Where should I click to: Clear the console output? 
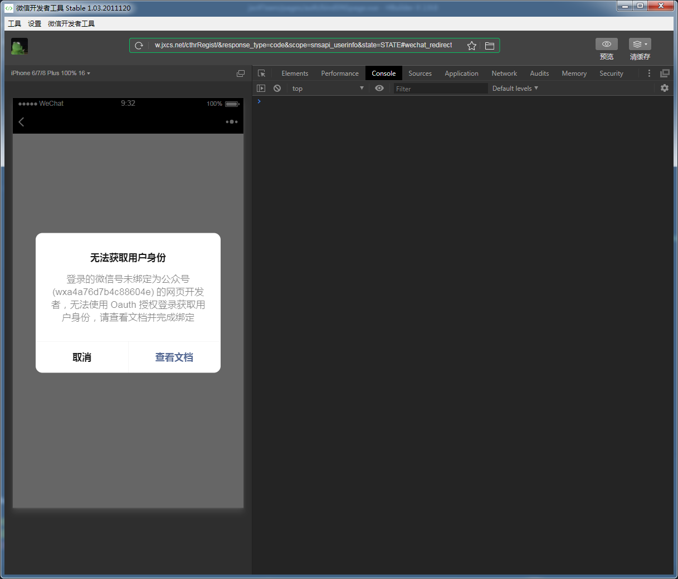277,88
